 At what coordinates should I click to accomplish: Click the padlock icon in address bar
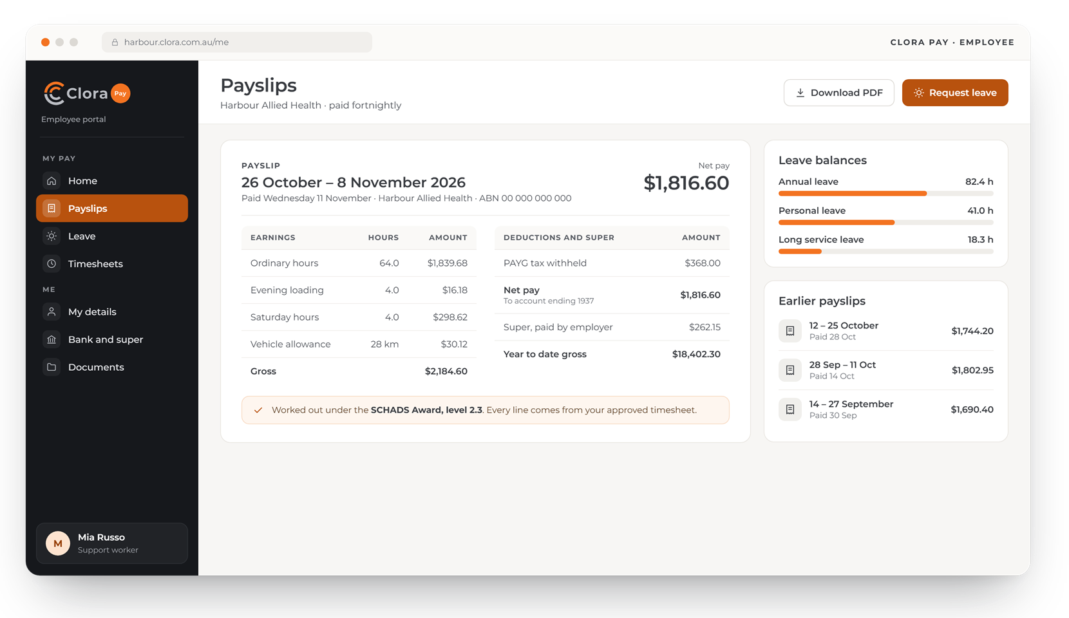click(x=115, y=42)
